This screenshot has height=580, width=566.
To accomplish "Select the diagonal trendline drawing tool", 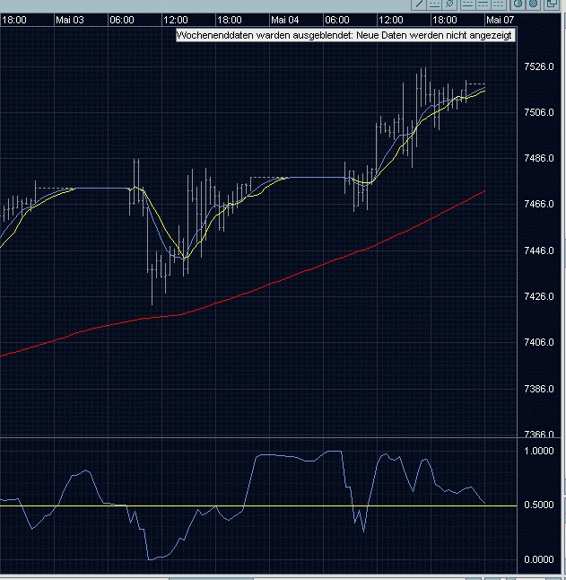I will click(419, 4).
